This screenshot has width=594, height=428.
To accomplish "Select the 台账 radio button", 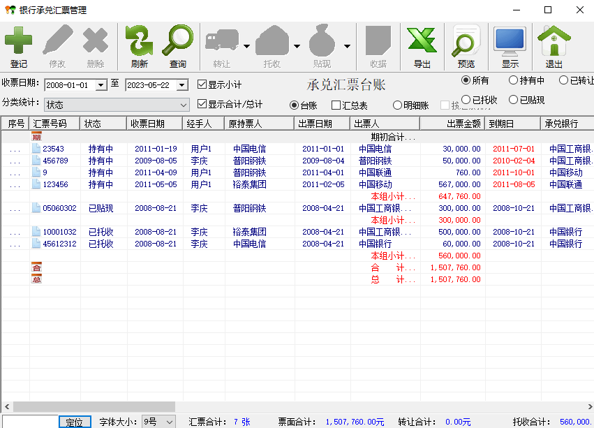I will (x=294, y=105).
